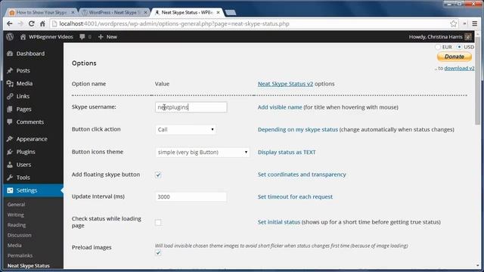Click the Tools wrench icon
Screen dimensions: 484x272
coord(10,178)
